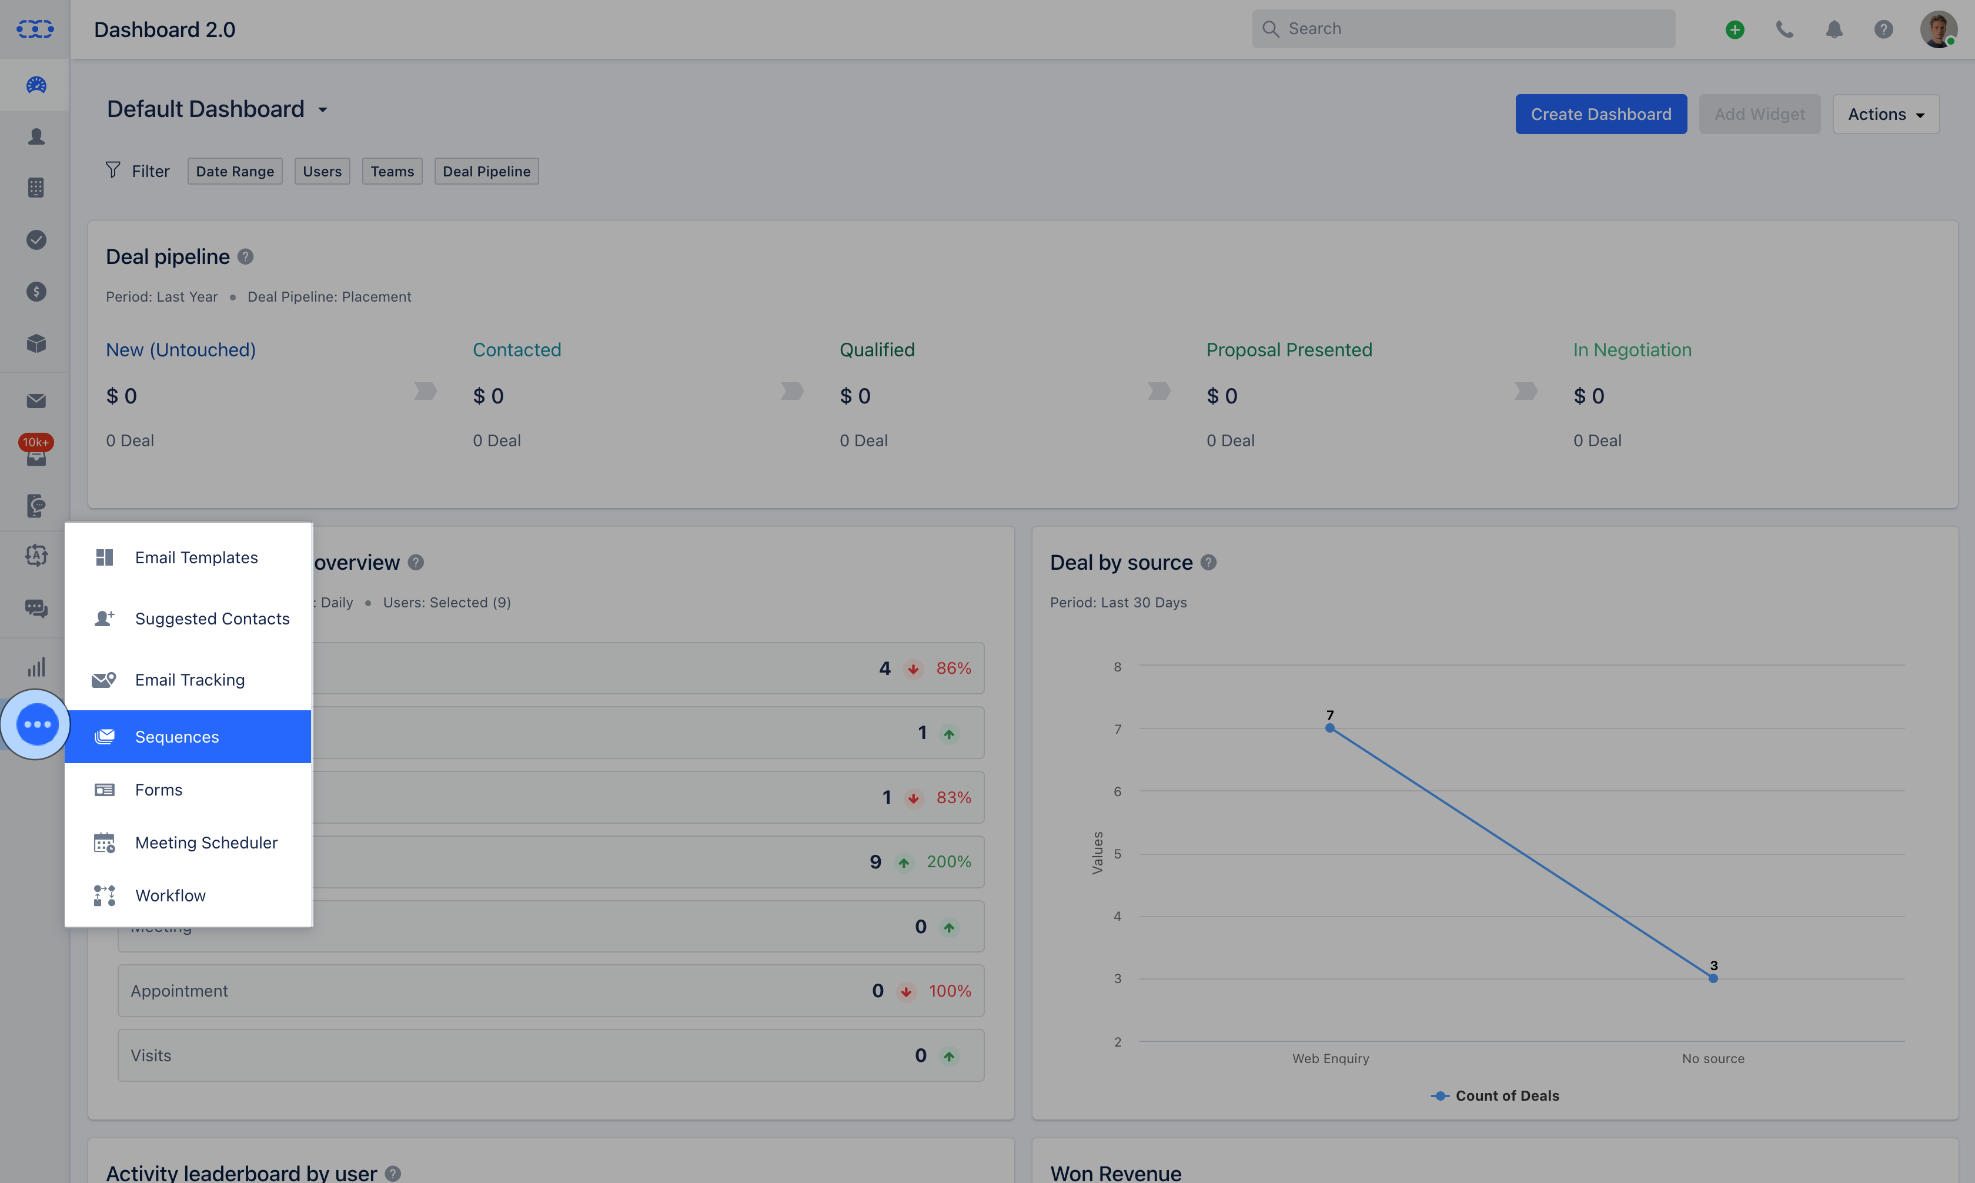The height and width of the screenshot is (1183, 1975).
Task: Open the Users filter
Action: [322, 171]
